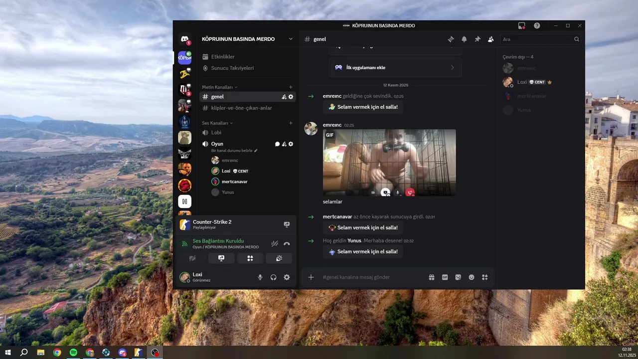Click the share your screen button
The height and width of the screenshot is (359, 638).
pos(221,258)
